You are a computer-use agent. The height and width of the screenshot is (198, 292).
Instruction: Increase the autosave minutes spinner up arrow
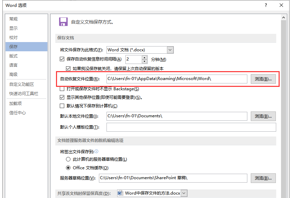coord(145,57)
